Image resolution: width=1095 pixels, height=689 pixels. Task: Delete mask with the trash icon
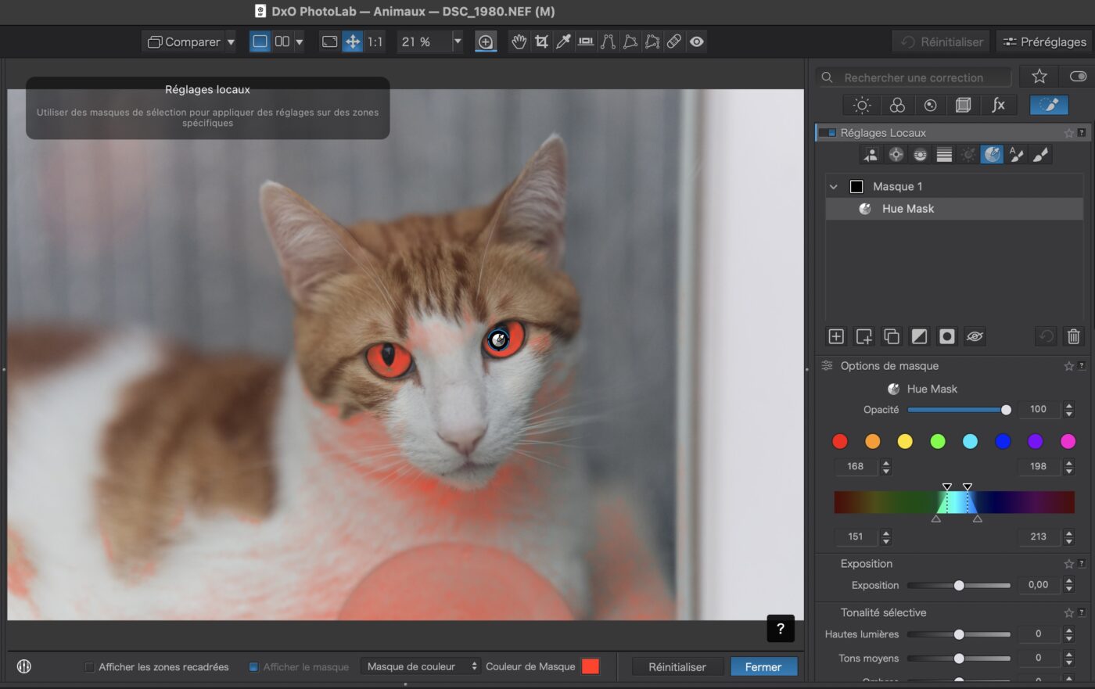click(x=1073, y=336)
